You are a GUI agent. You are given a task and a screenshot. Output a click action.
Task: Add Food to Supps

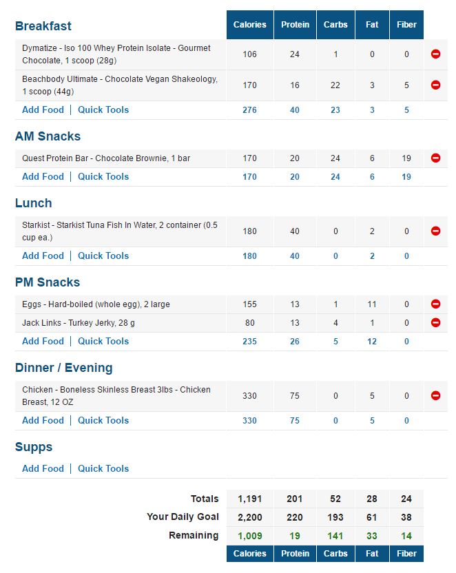(x=43, y=468)
